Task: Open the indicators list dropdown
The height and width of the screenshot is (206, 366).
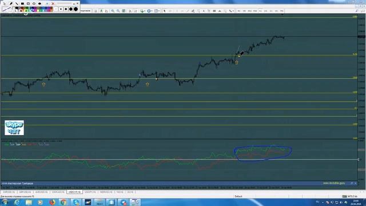Action: [142, 11]
